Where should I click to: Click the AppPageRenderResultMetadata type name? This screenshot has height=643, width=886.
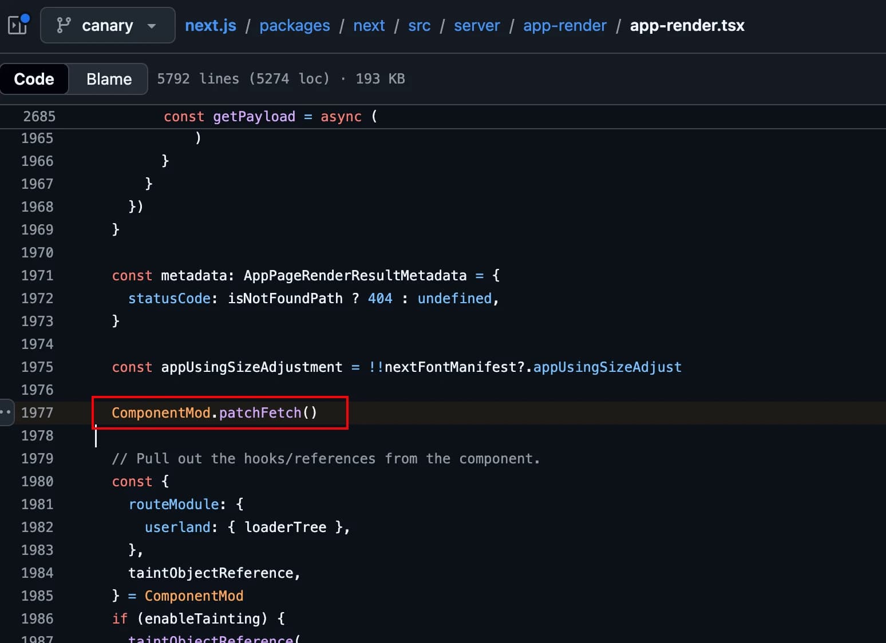pos(355,275)
